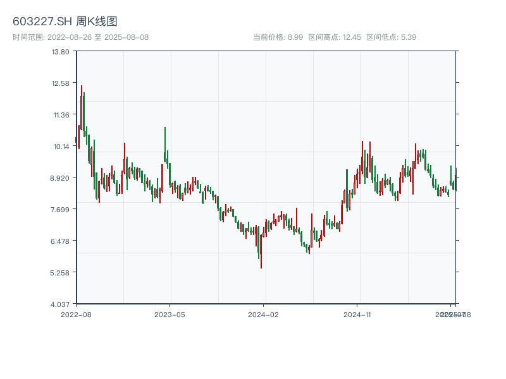Click the tallest red candlestick near 12.45 high
The height and width of the screenshot is (379, 506).
82,107
